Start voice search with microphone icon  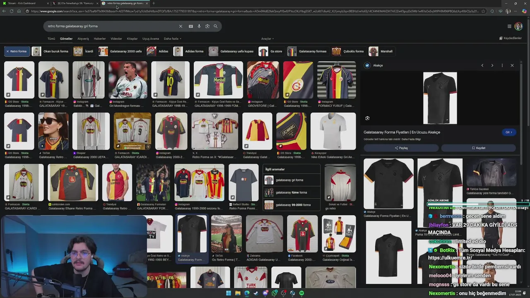199,26
